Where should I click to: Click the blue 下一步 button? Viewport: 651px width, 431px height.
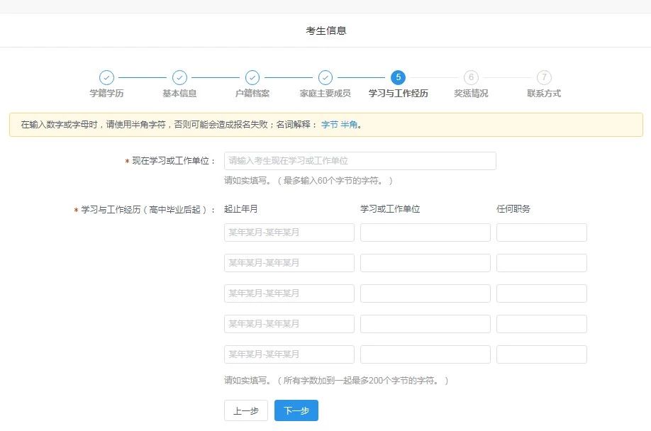(x=296, y=410)
